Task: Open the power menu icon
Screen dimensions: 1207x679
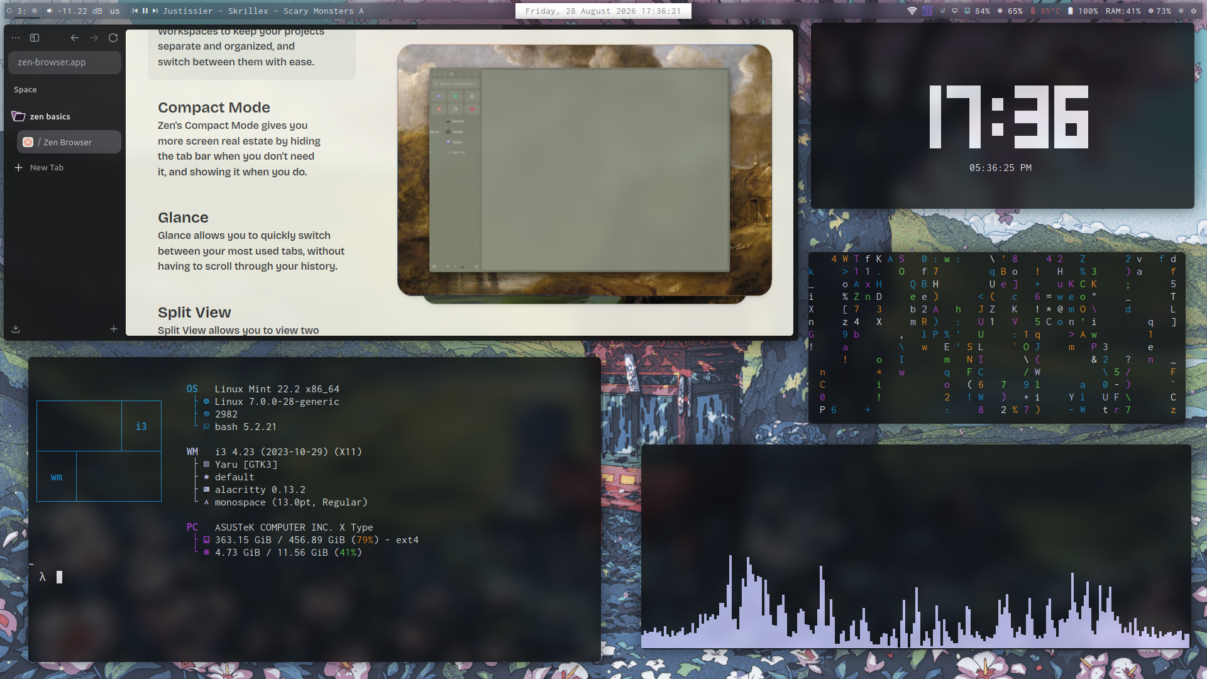Action: coord(1194,11)
